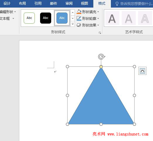The image size is (153, 141).
Task: Click the yellow adjustment handle on the triangle
Action: pyautogui.click(x=101, y=67)
